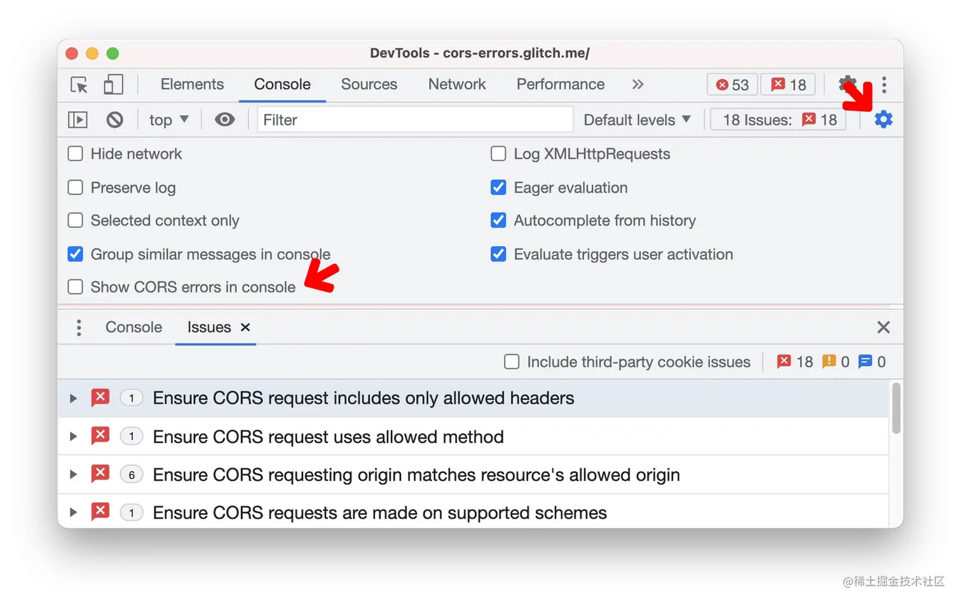The width and height of the screenshot is (961, 604).
Task: Enable Preserve log checkbox
Action: point(76,188)
